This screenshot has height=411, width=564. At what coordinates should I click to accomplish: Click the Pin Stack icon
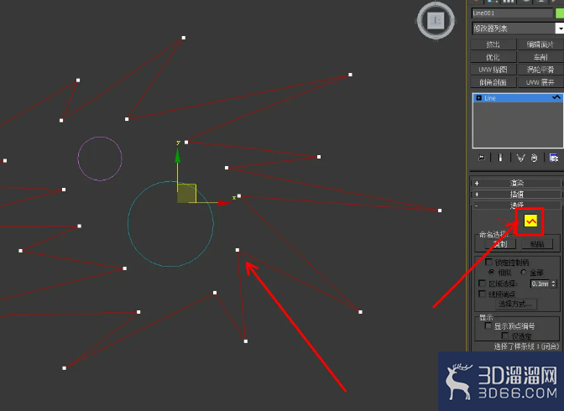[x=482, y=158]
